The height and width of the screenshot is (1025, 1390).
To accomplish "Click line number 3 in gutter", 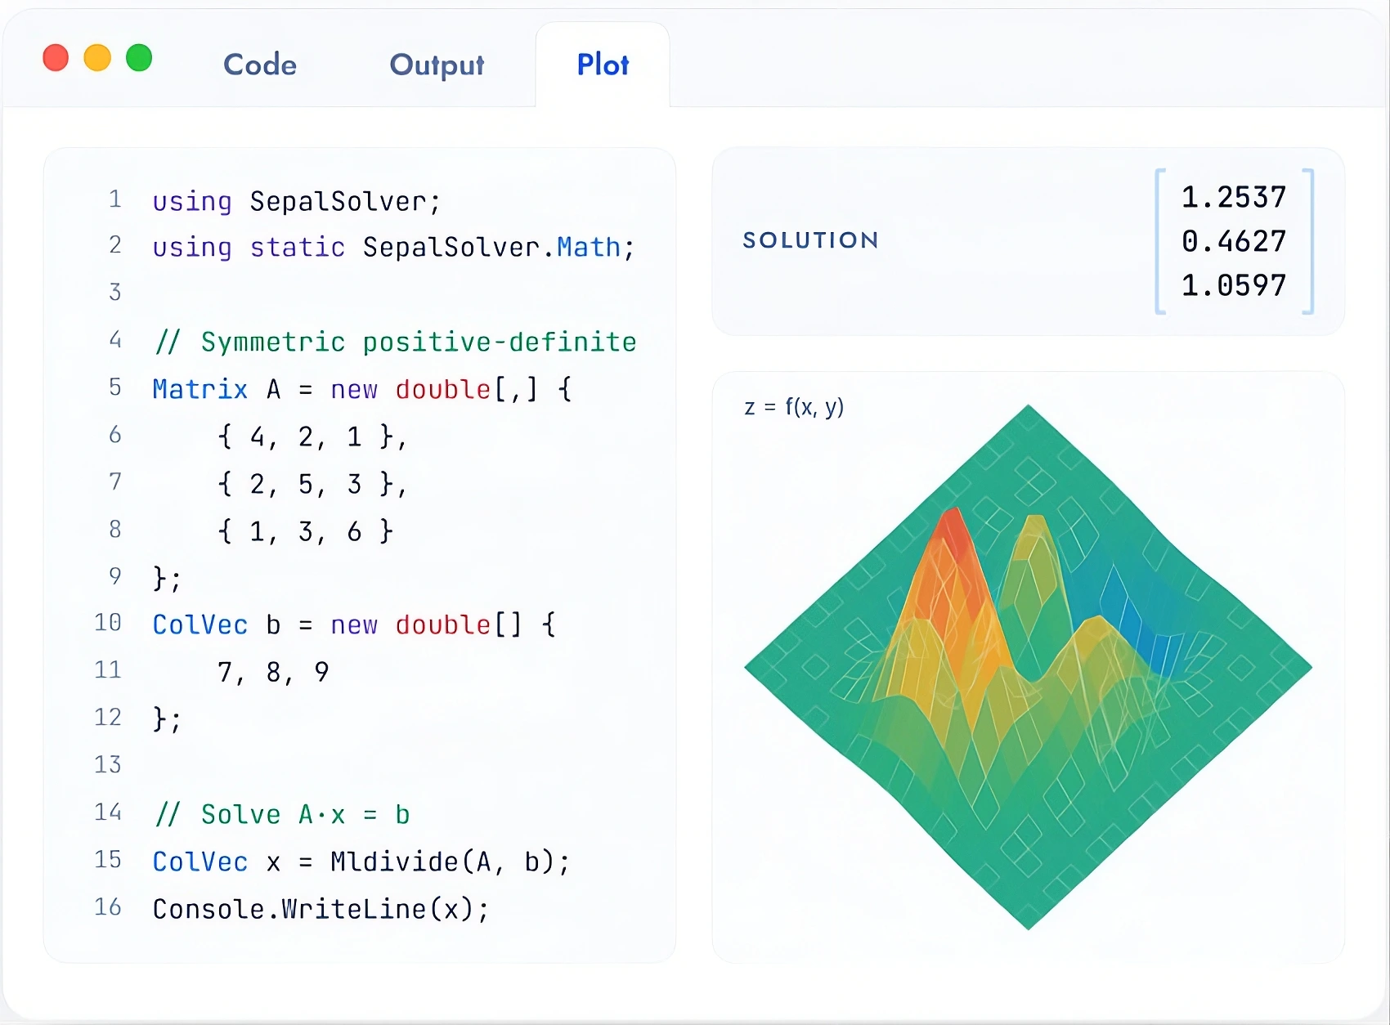I will point(115,292).
